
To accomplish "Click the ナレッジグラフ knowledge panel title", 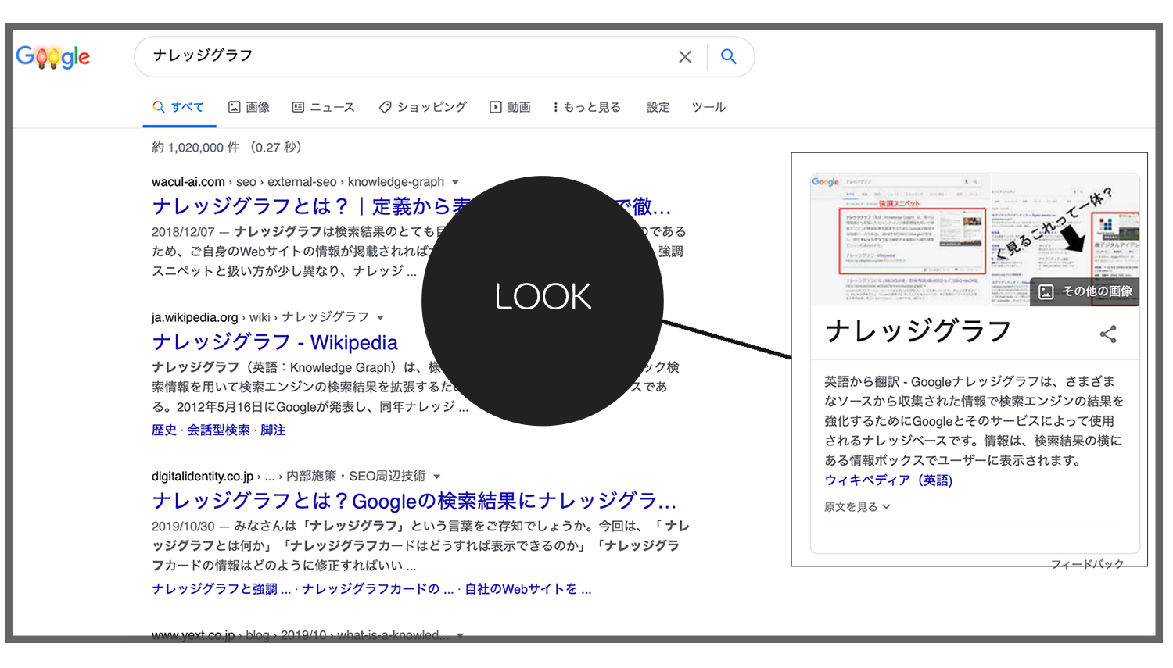I will click(918, 331).
